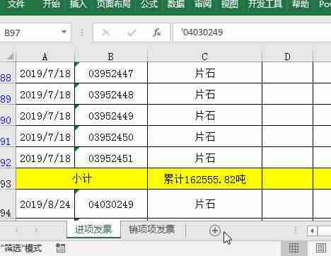Confirm entry with the checkmark icon
The image size is (331, 256).
point(132,33)
